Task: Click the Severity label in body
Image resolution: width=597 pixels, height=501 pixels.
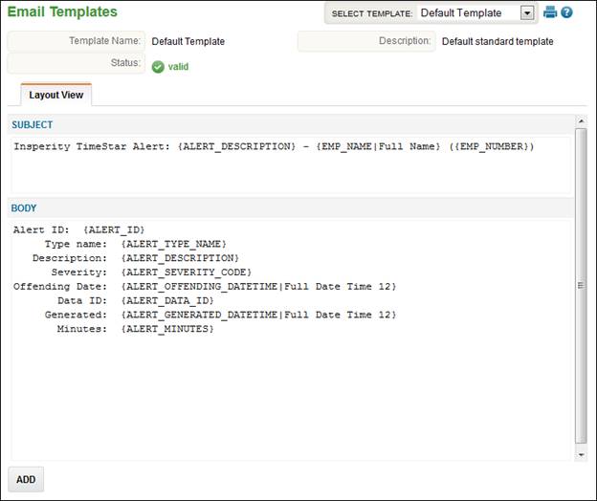Action: click(x=79, y=272)
